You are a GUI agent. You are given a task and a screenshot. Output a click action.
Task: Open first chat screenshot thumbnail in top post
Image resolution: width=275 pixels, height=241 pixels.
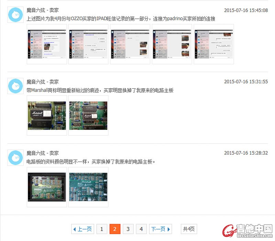coord(47,44)
